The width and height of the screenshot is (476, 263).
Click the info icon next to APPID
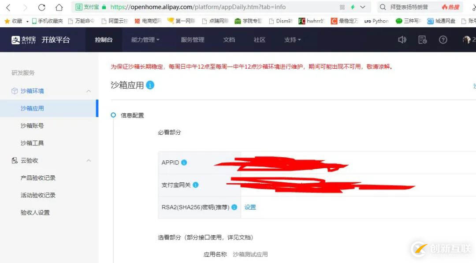185,162
